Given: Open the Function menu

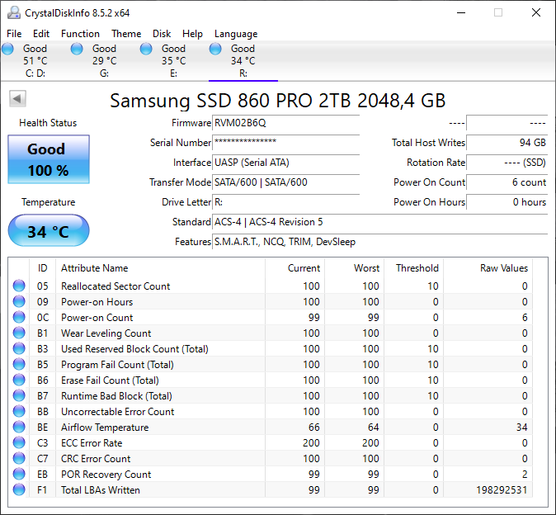Looking at the screenshot, I should (80, 34).
